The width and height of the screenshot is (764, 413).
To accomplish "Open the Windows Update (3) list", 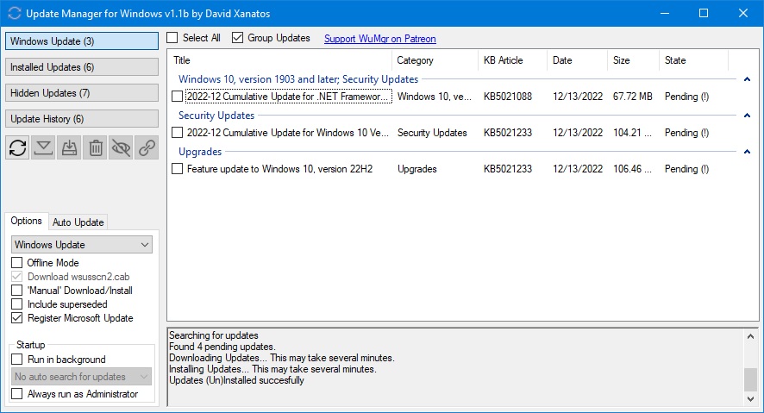I will click(82, 41).
